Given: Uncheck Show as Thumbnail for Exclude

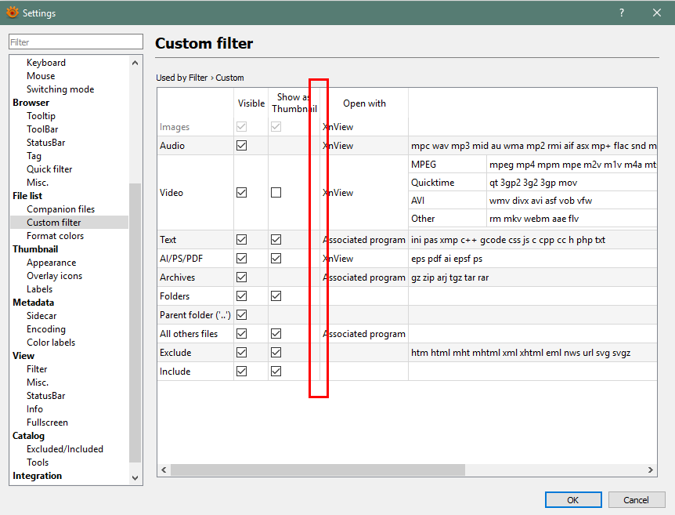Looking at the screenshot, I should point(276,353).
